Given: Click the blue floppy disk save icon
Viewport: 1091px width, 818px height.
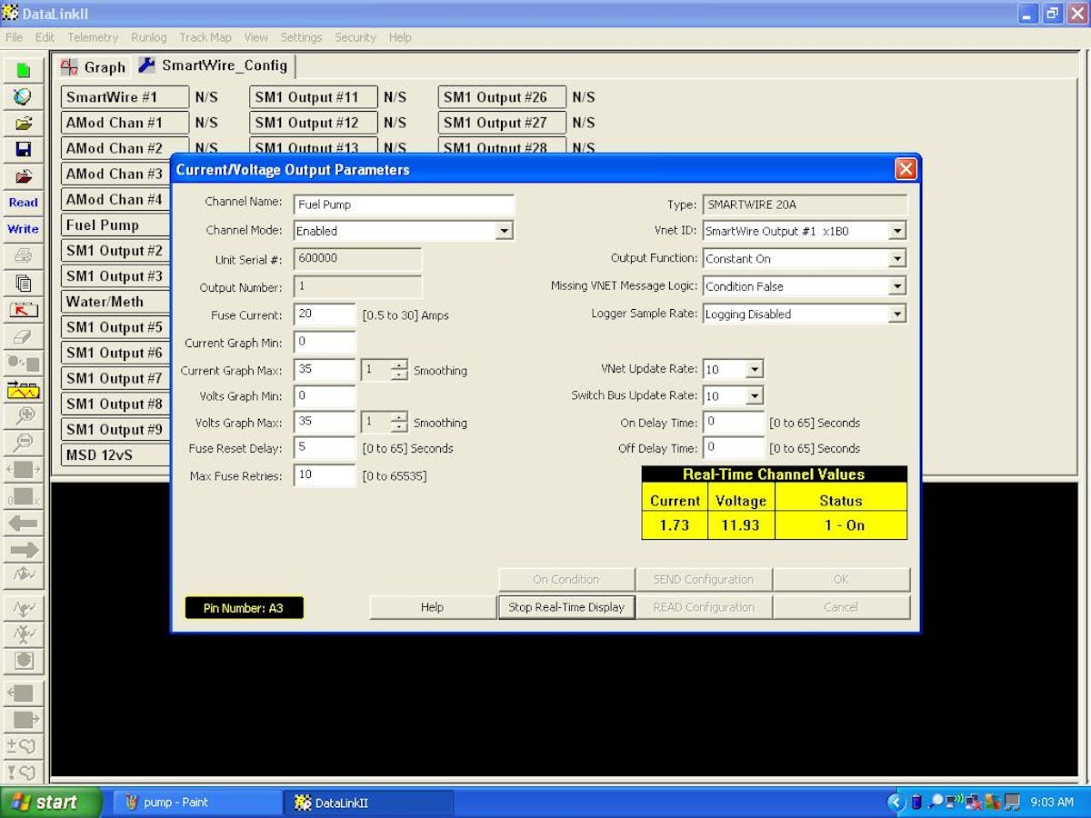Looking at the screenshot, I should tap(24, 150).
